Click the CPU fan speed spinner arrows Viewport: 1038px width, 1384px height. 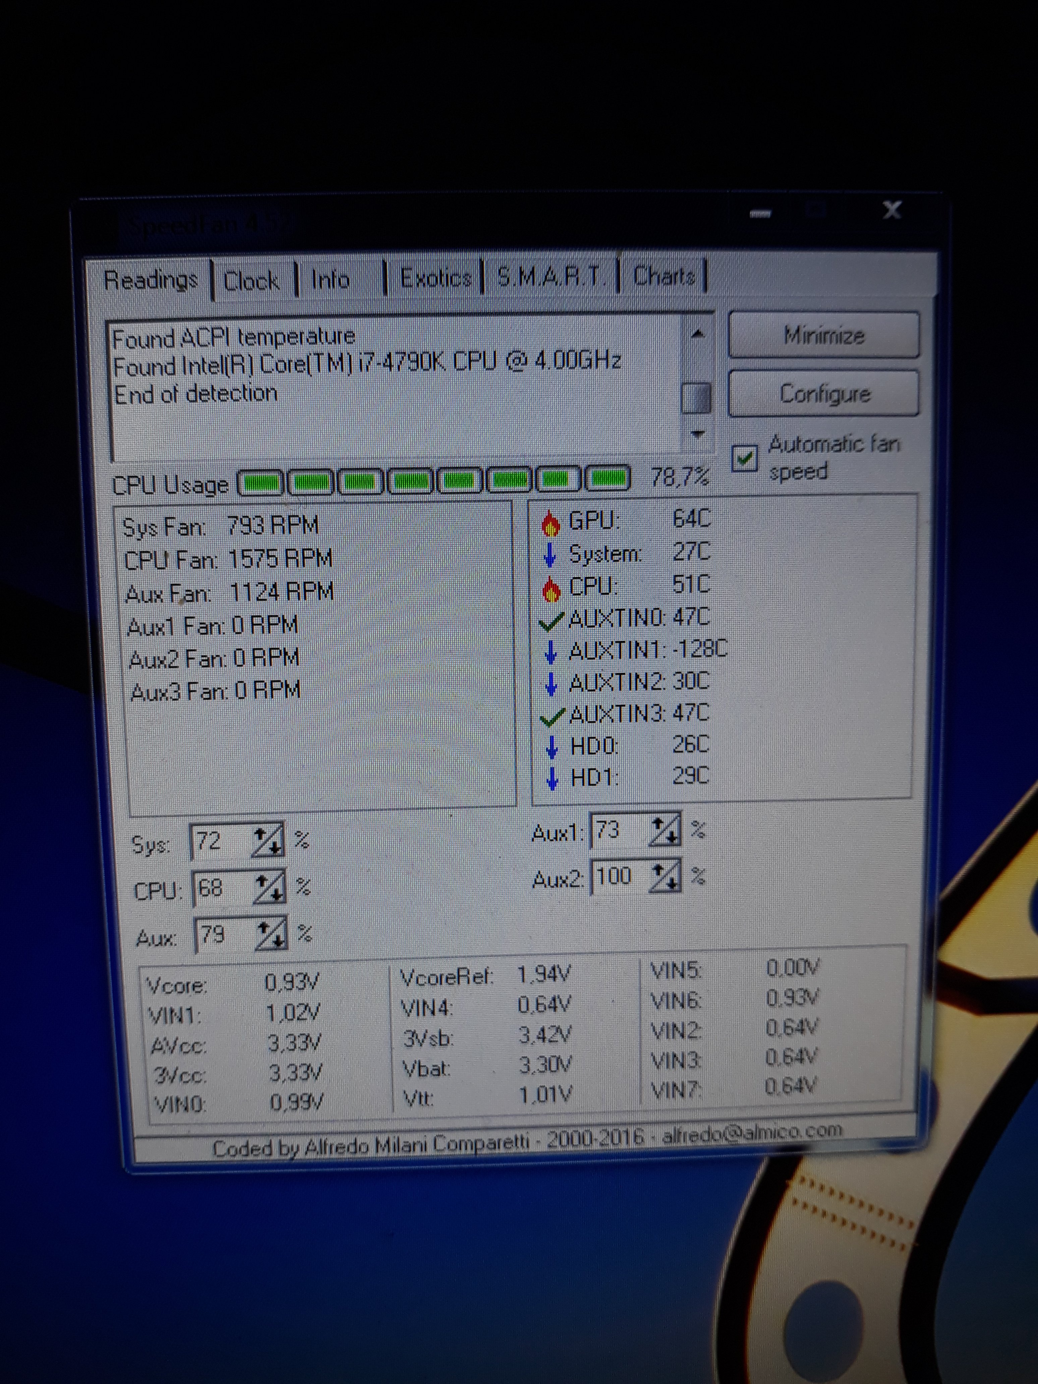click(269, 887)
